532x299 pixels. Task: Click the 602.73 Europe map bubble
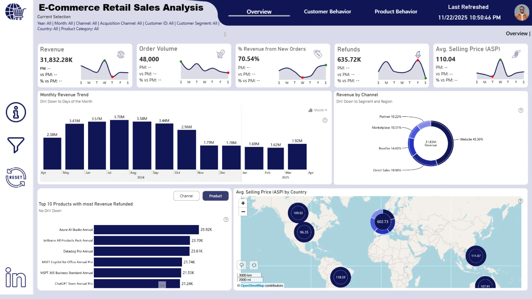[x=382, y=222]
